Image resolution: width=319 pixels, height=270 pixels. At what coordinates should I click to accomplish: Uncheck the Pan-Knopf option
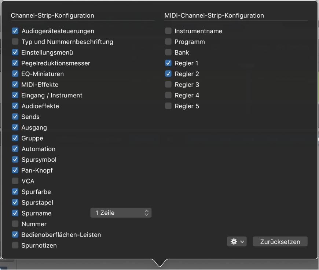click(x=15, y=170)
